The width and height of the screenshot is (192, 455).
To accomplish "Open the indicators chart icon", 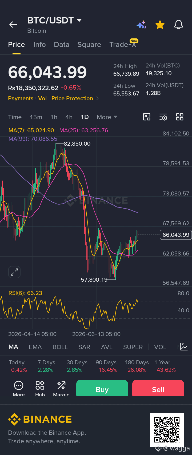I will tap(184, 347).
